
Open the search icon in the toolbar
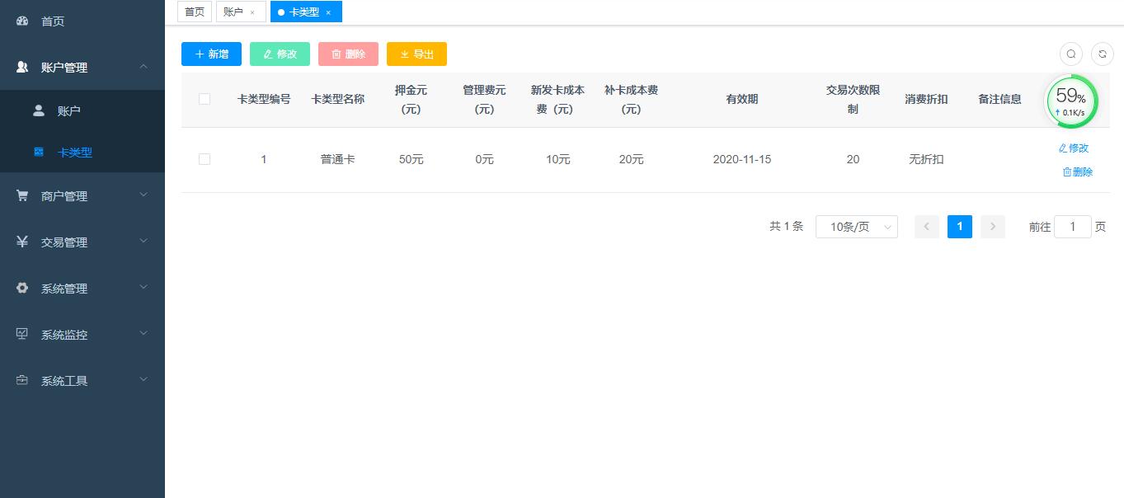1070,54
